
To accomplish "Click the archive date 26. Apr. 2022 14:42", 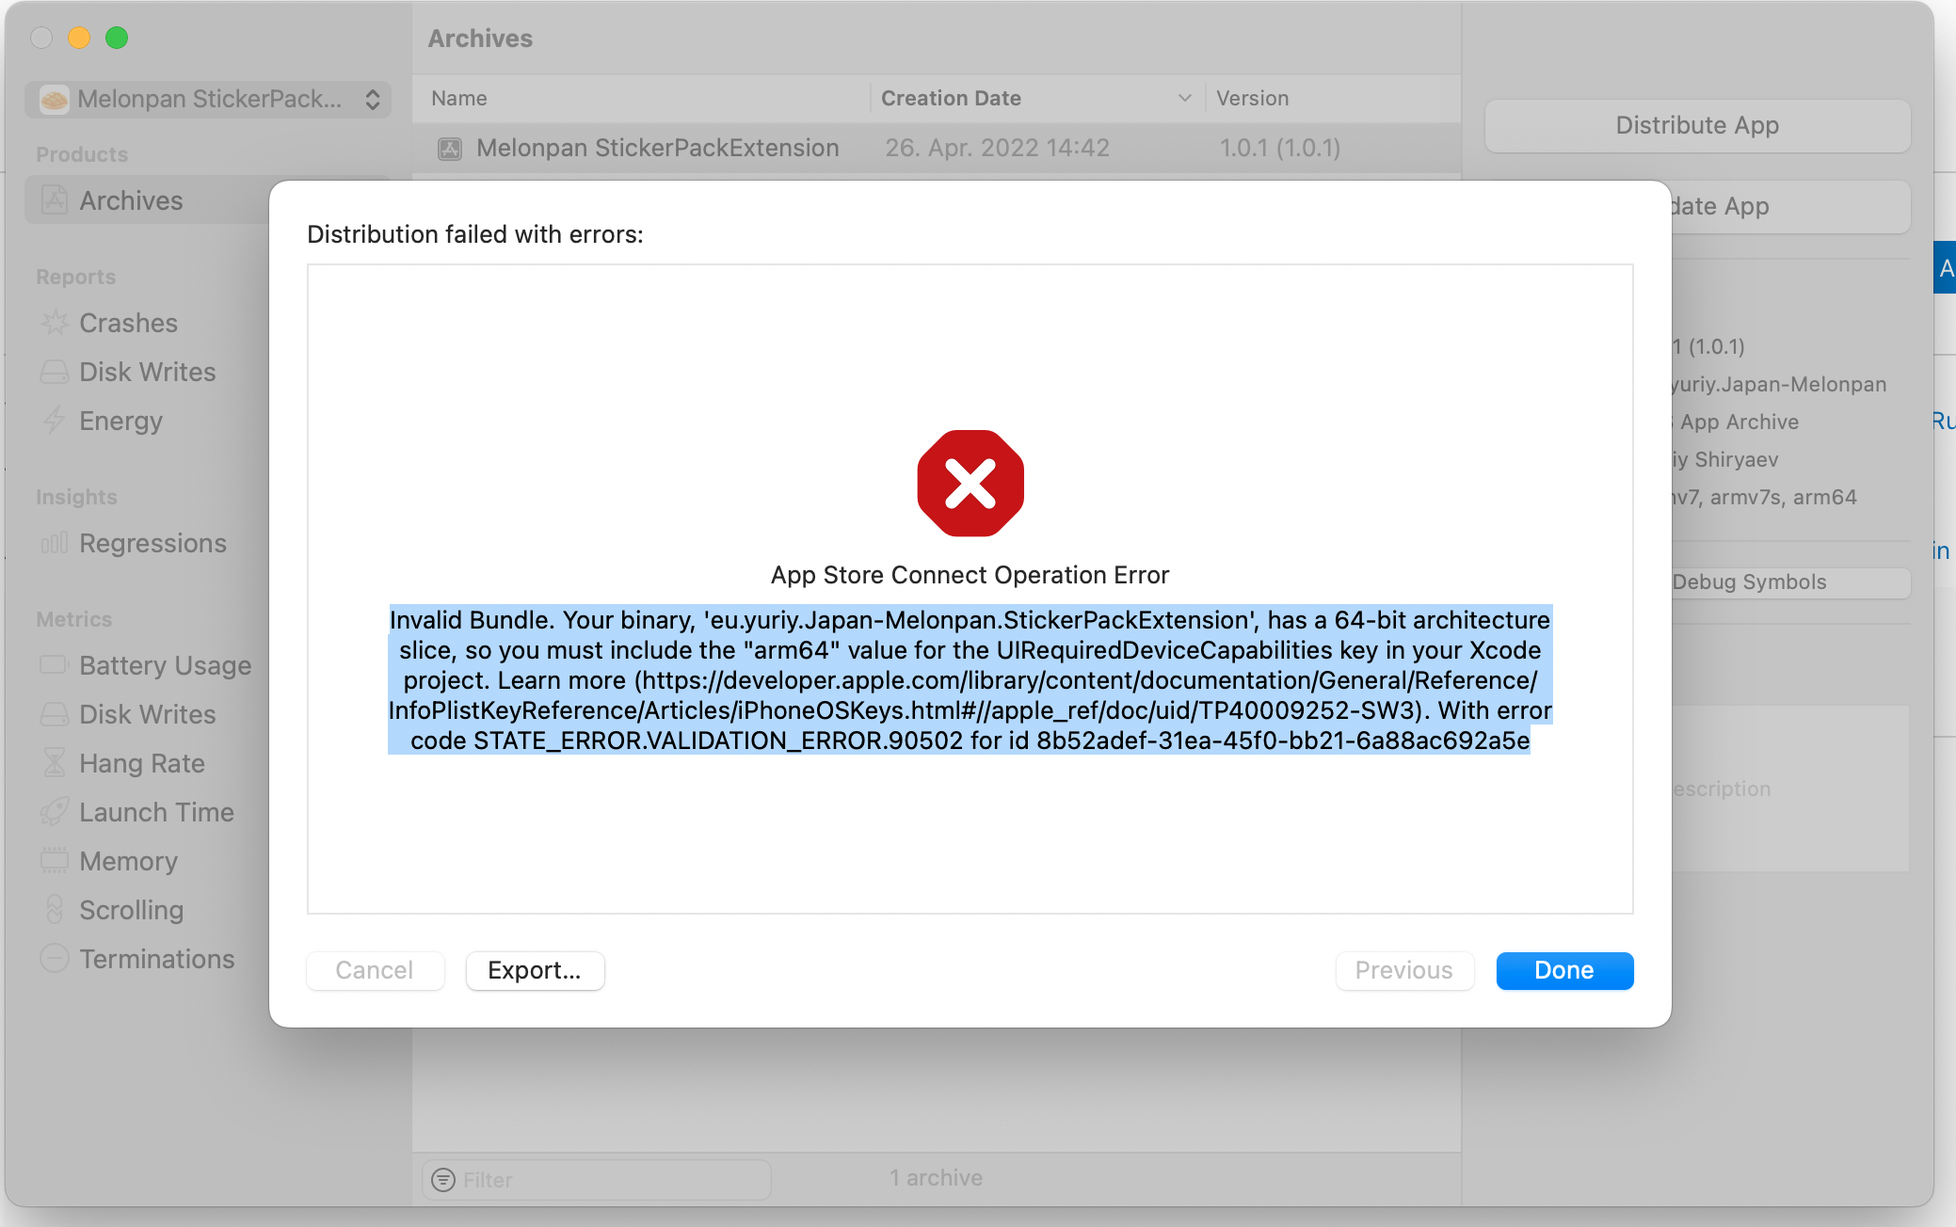I will tap(997, 148).
